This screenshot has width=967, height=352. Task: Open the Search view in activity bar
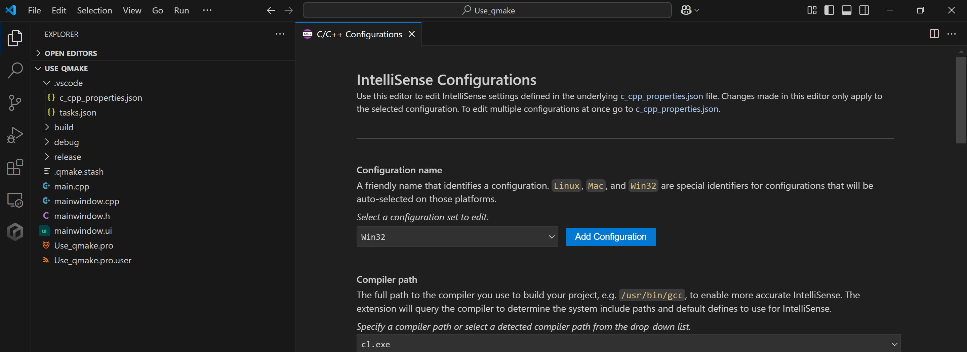click(x=15, y=70)
